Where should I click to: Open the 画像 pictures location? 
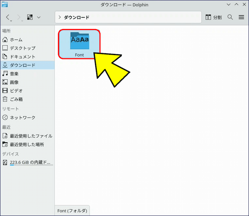pyautogui.click(x=14, y=82)
